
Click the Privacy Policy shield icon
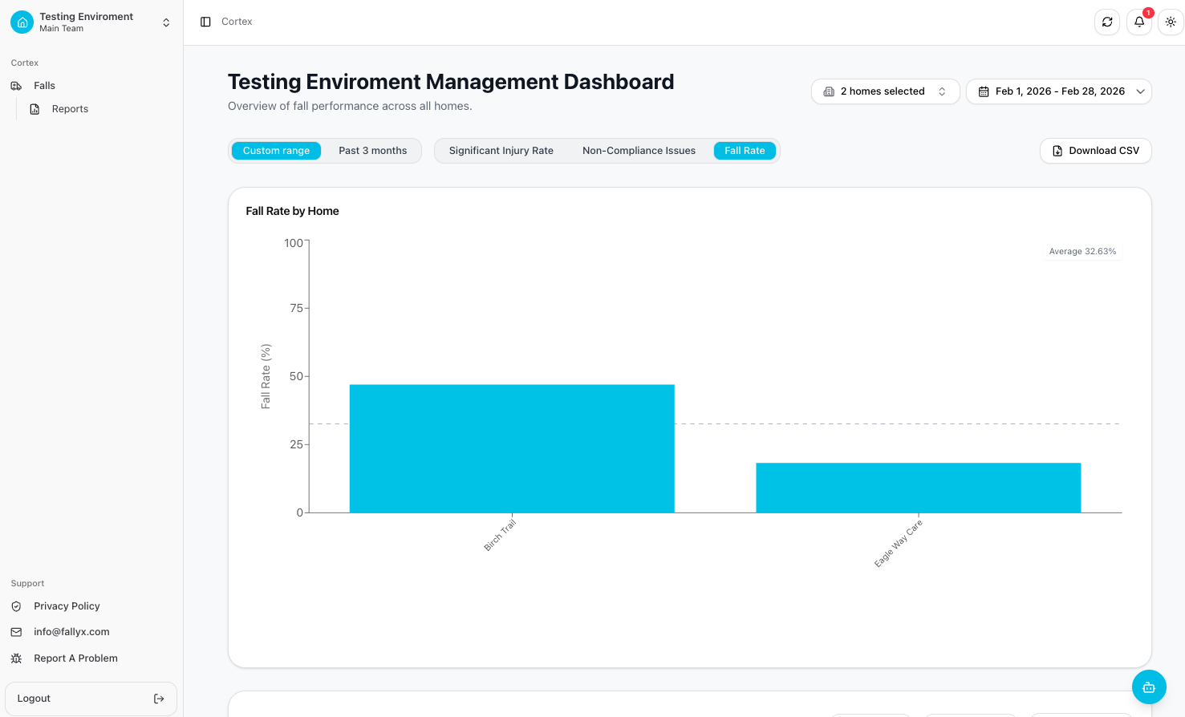tap(16, 606)
